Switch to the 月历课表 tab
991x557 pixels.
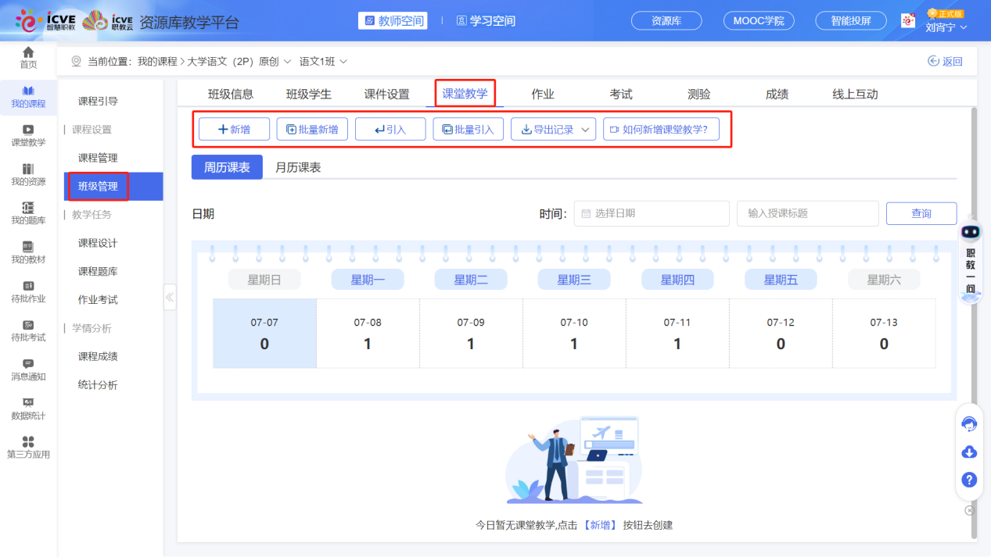298,167
